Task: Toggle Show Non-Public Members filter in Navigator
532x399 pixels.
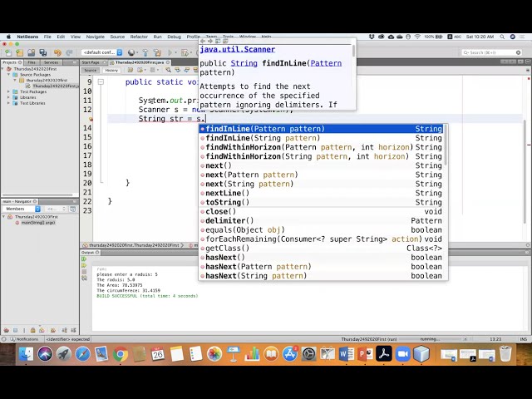Action: click(x=33, y=330)
